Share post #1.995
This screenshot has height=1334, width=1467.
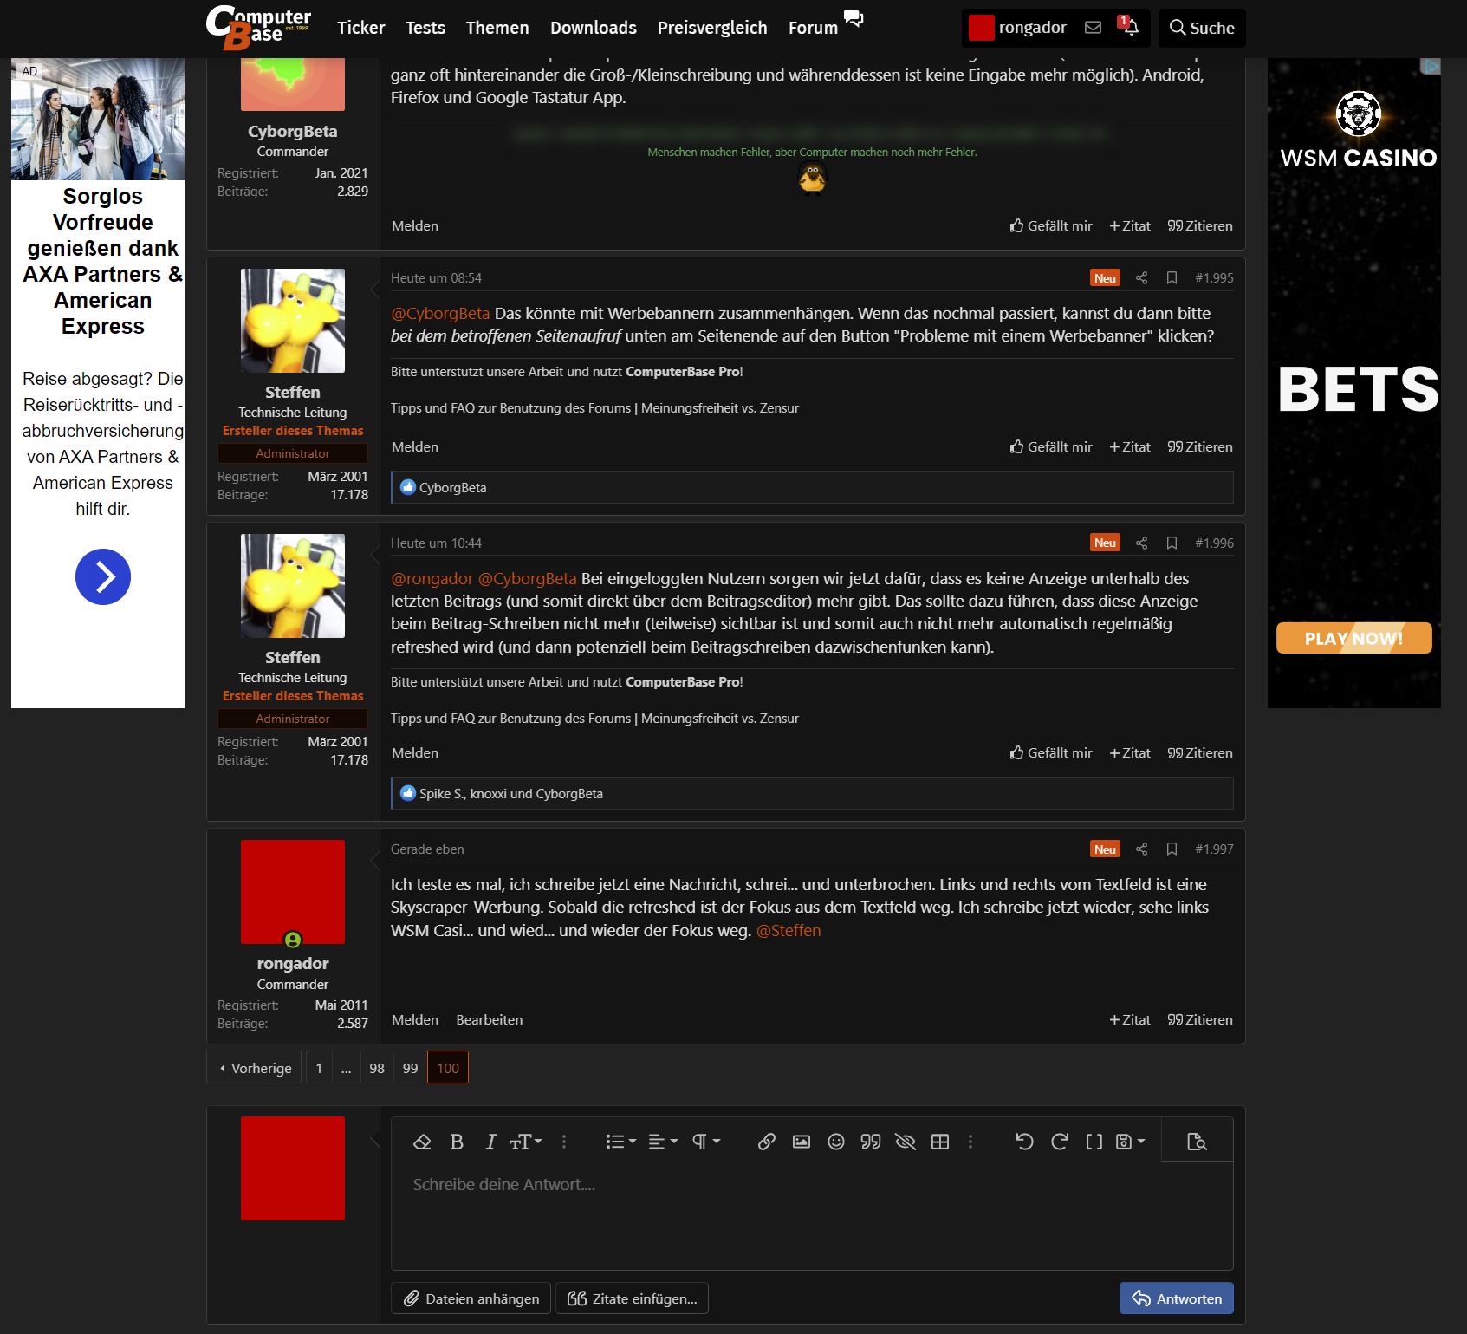(1141, 278)
